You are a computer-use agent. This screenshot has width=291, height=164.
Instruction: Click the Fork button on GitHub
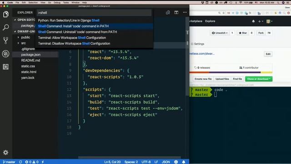coord(261,33)
